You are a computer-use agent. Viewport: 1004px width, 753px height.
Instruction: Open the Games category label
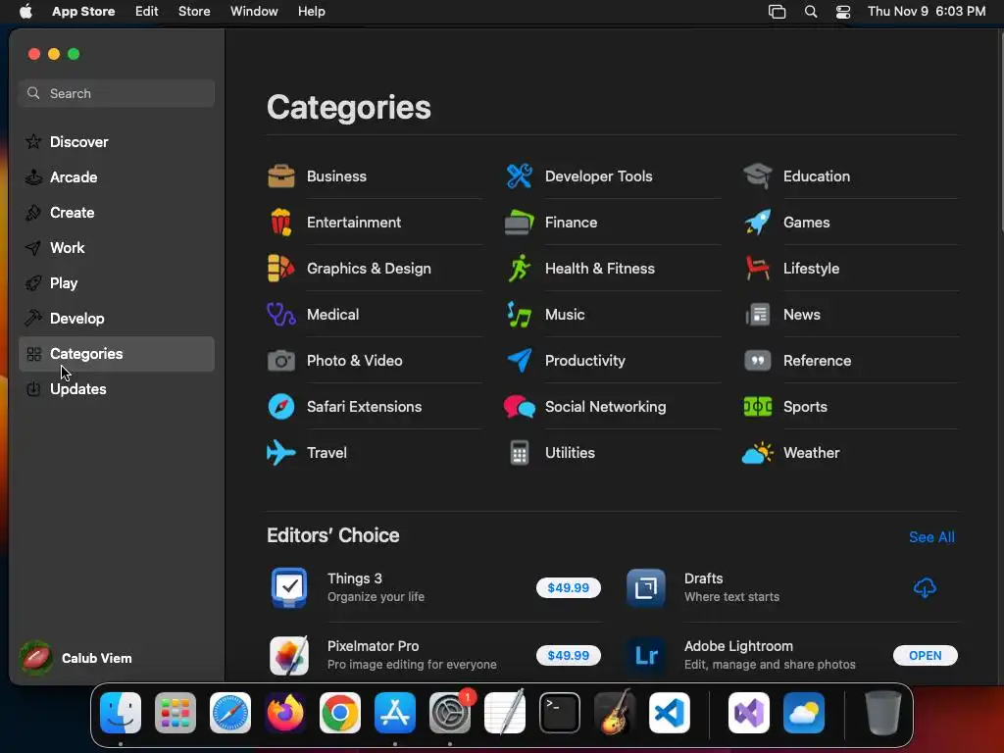806,223
